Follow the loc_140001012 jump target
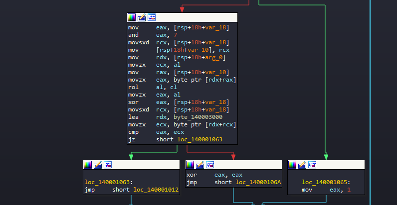The width and height of the screenshot is (397, 205). (156, 190)
